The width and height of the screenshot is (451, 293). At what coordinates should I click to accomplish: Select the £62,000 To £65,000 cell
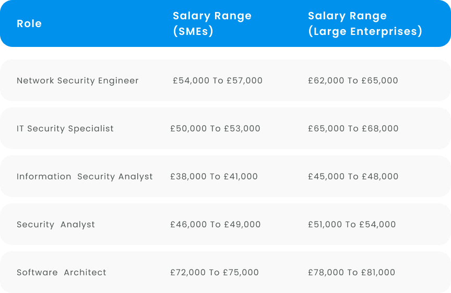pos(353,80)
